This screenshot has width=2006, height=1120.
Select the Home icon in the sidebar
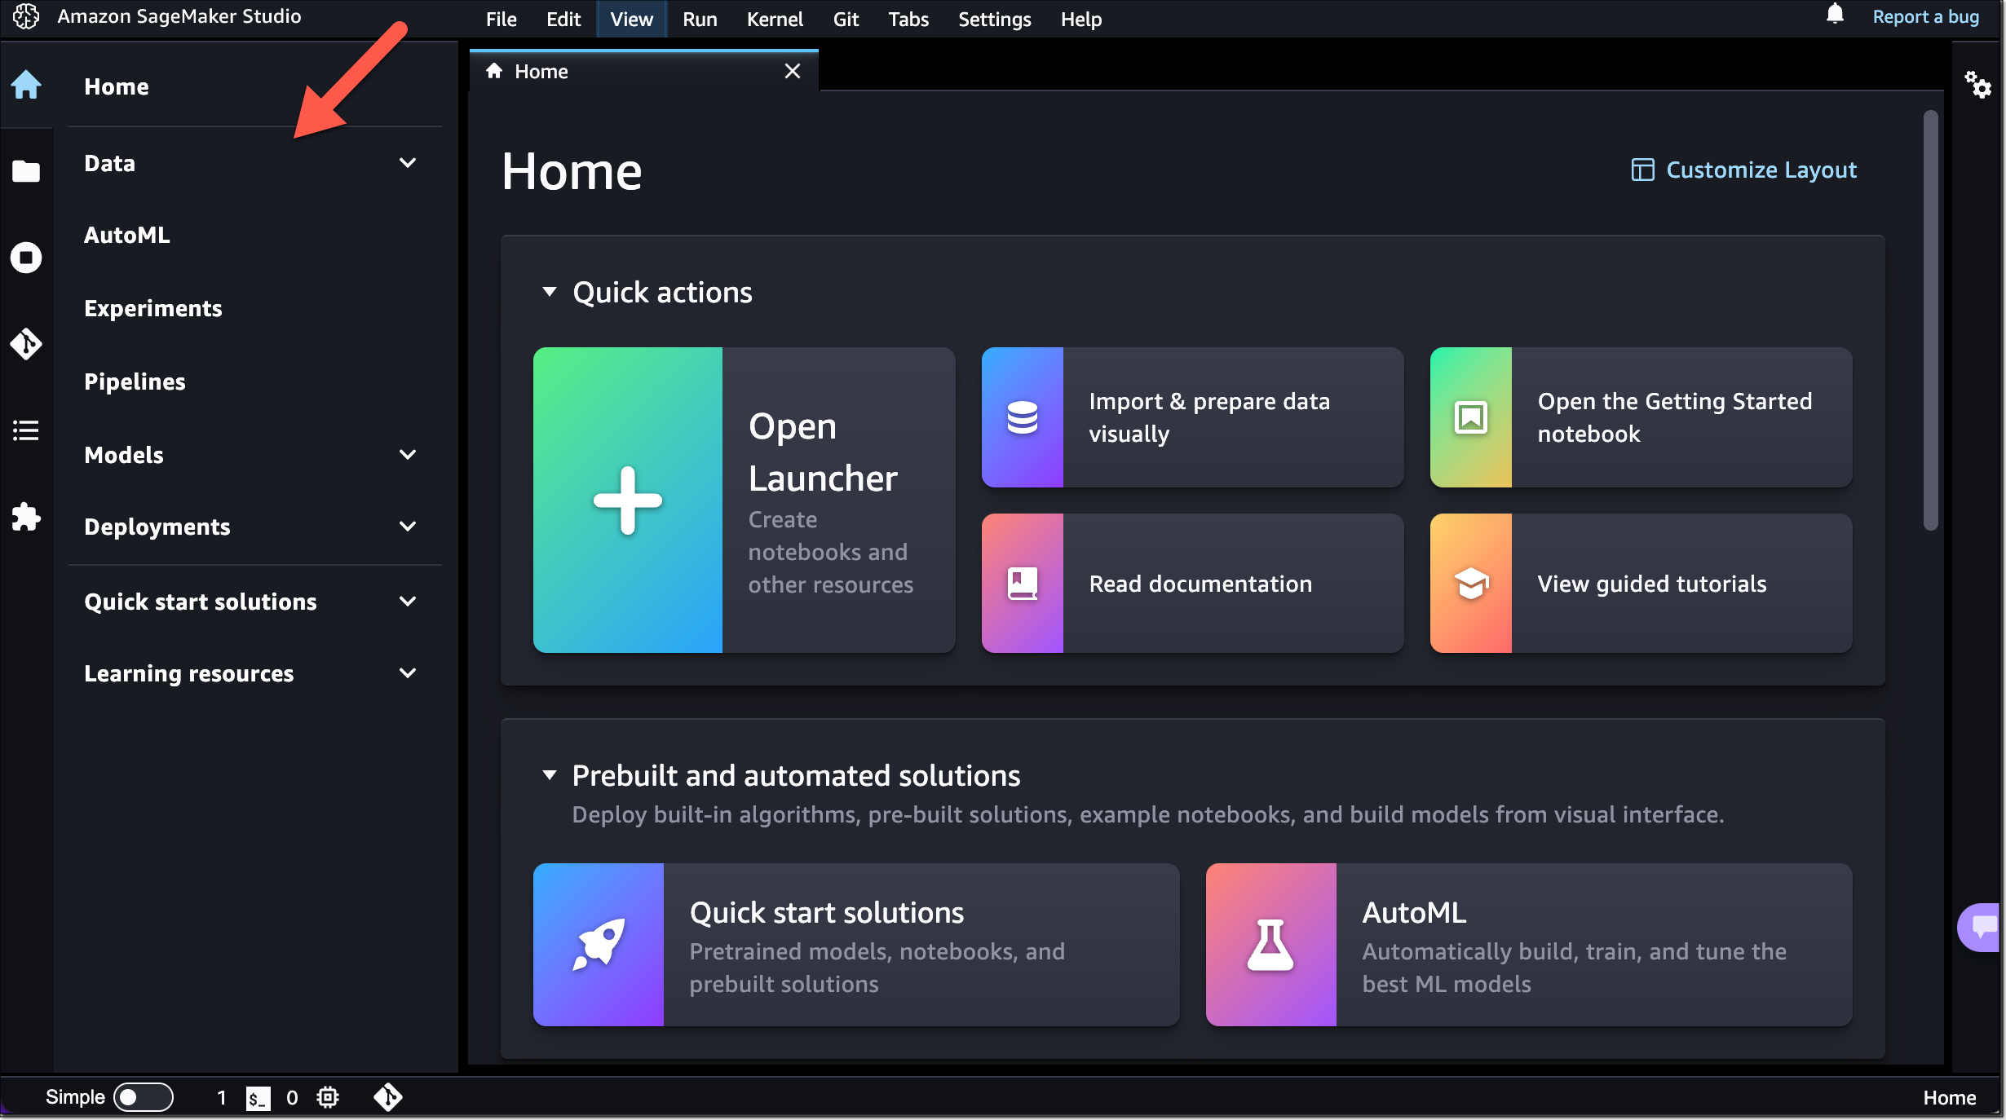(27, 86)
